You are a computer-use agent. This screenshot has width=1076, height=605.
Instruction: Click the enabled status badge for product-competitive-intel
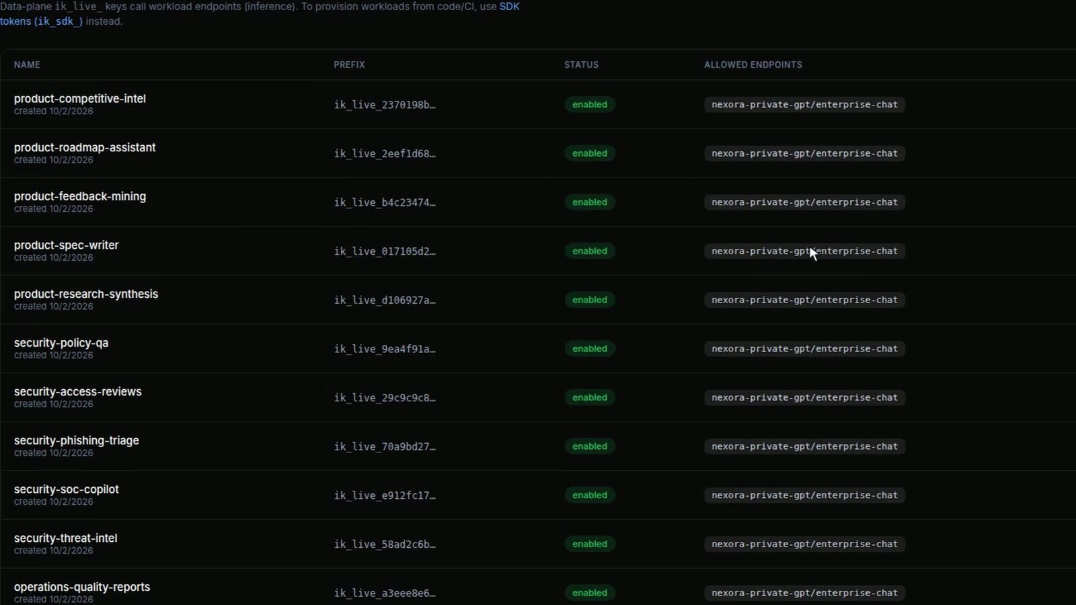pyautogui.click(x=590, y=105)
